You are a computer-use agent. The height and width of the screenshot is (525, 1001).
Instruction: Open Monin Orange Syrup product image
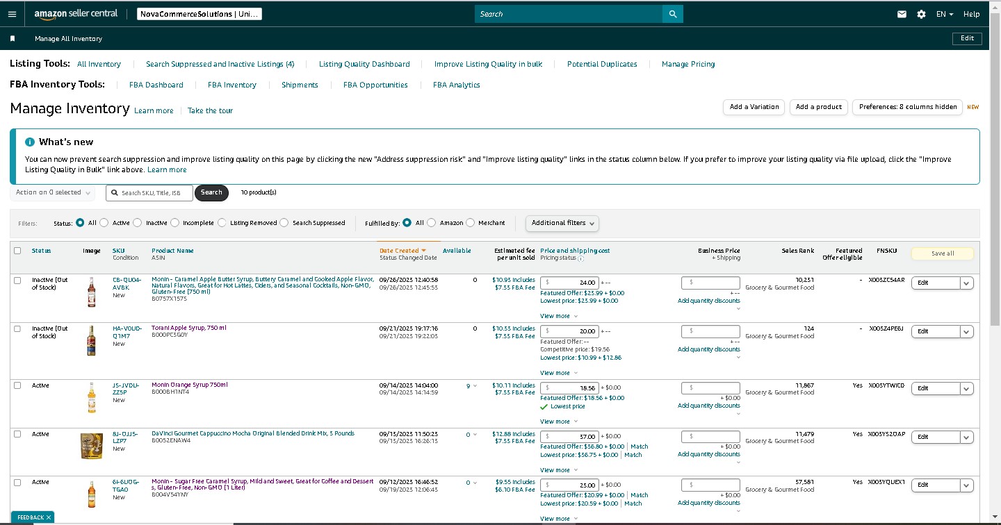click(x=91, y=397)
